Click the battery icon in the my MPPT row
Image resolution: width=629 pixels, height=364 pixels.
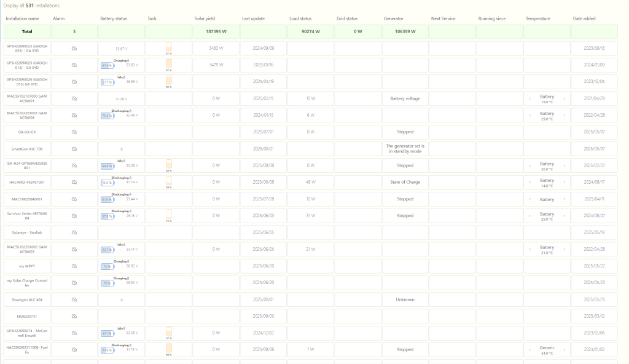(x=107, y=266)
